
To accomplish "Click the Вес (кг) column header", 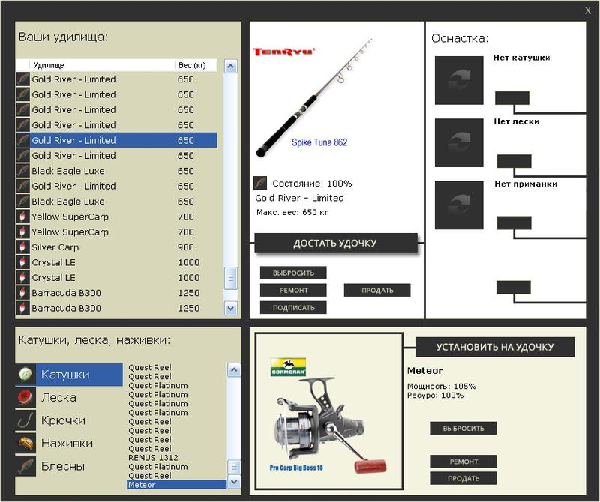I will 196,65.
